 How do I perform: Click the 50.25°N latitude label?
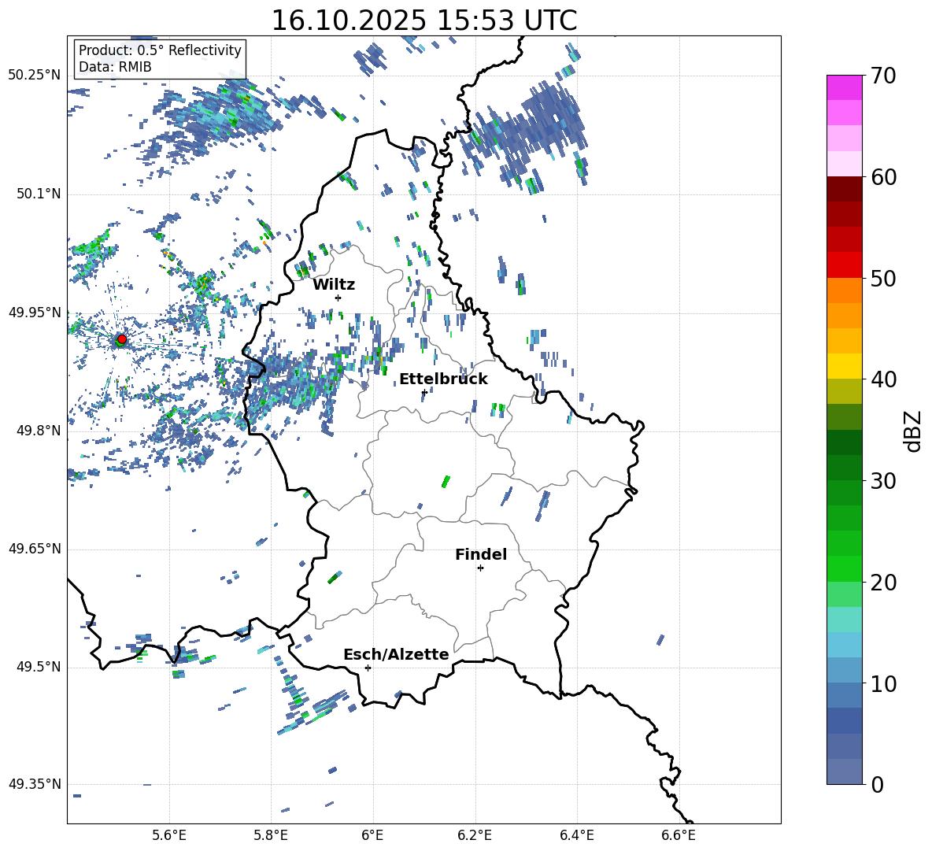[35, 76]
